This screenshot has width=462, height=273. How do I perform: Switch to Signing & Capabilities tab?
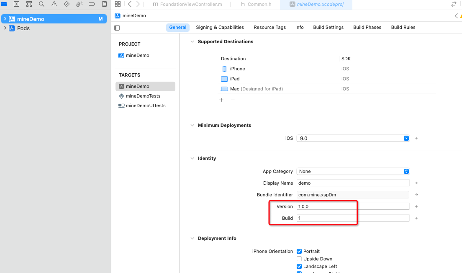tap(220, 27)
